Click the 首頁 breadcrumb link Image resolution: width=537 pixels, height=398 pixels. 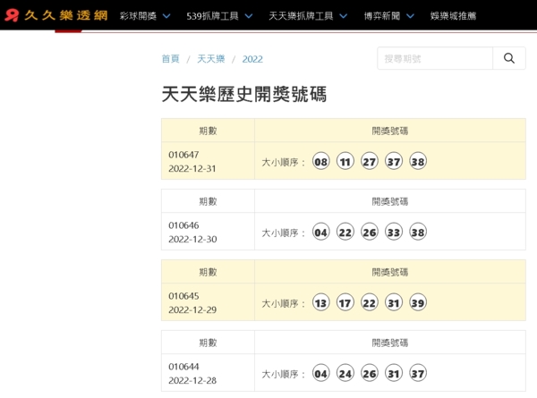click(170, 59)
